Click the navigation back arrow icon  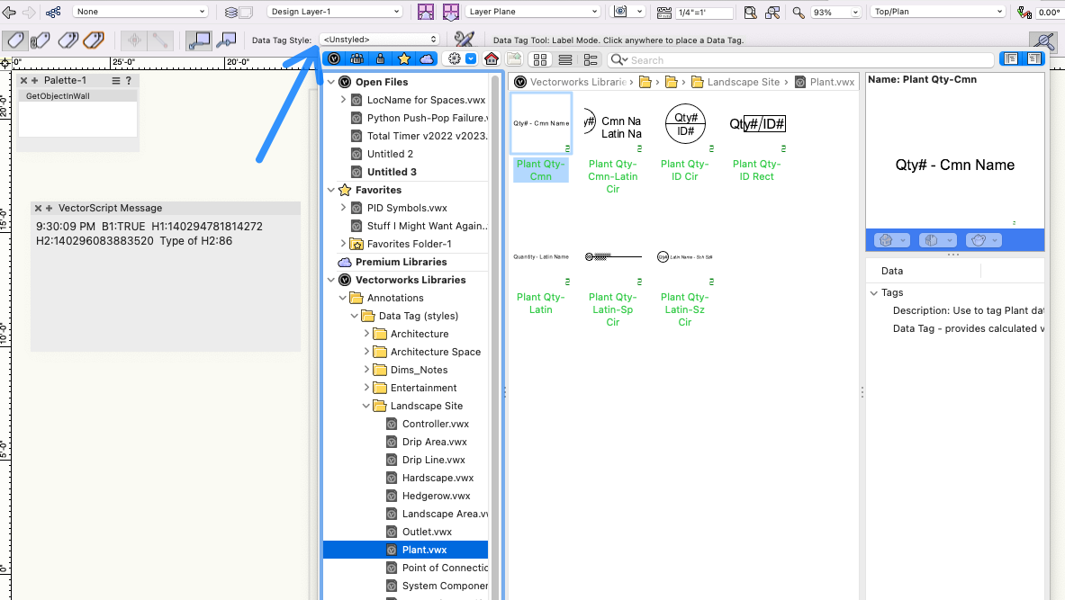pyautogui.click(x=11, y=13)
